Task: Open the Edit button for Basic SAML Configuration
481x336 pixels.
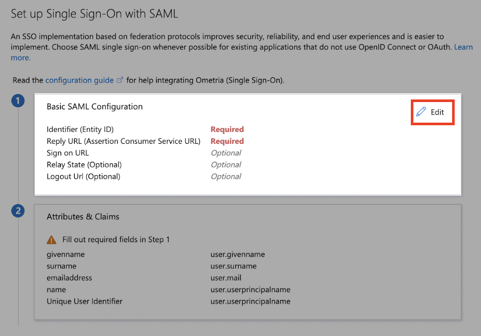Action: pos(432,112)
